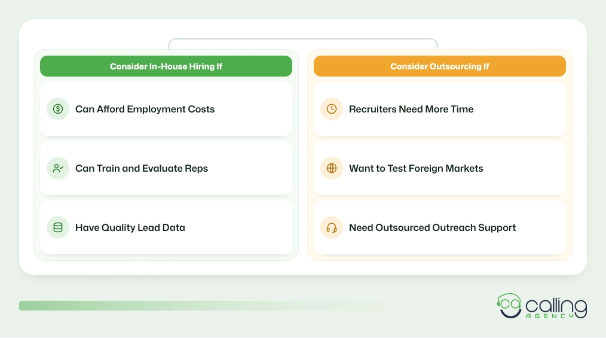Click the dollar sign icon beside Employment Costs
The height and width of the screenshot is (338, 606).
pyautogui.click(x=58, y=109)
